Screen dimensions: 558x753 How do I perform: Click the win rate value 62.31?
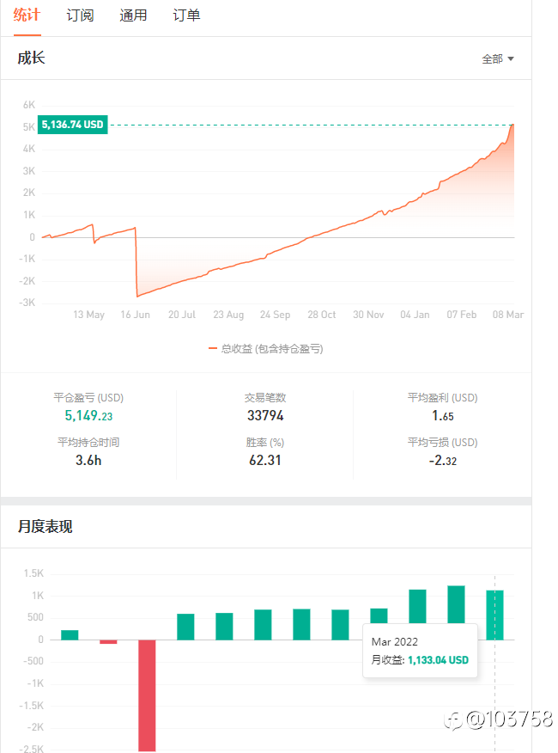click(x=265, y=461)
